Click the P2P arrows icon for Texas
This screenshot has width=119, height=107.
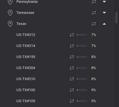94,24
